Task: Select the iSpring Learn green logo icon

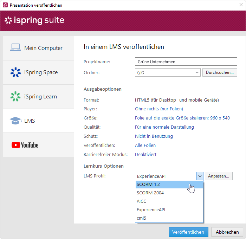Action: tap(15, 97)
